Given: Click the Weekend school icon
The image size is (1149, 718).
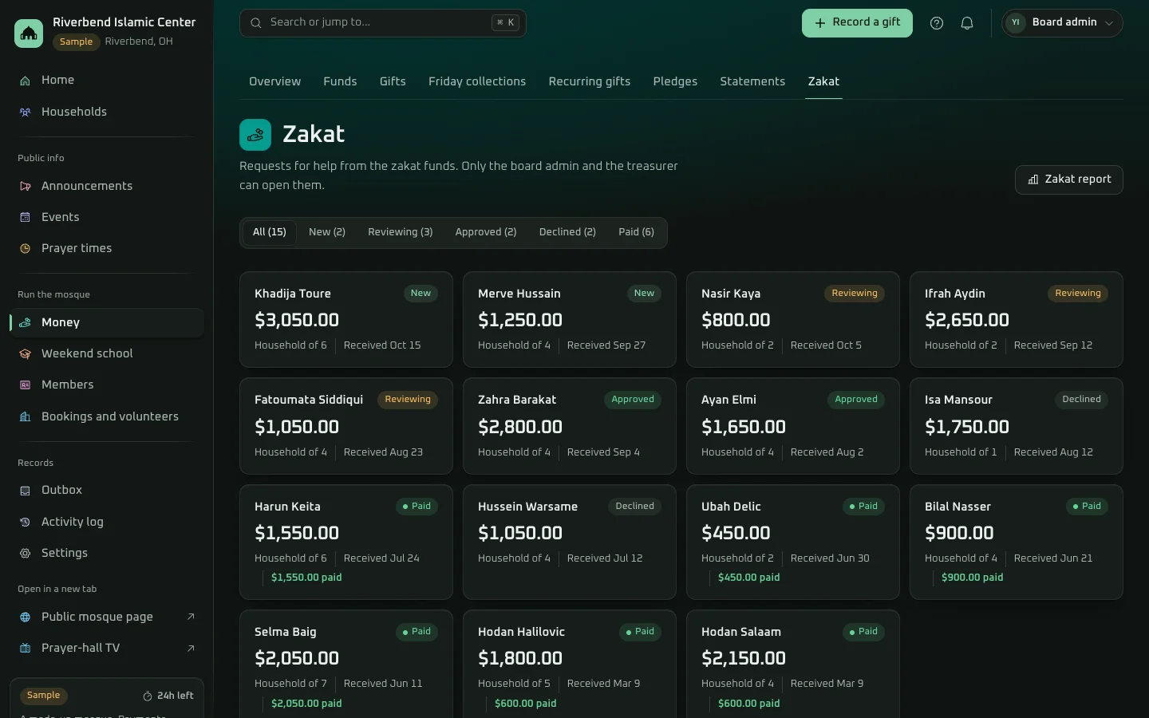Looking at the screenshot, I should pyautogui.click(x=25, y=353).
